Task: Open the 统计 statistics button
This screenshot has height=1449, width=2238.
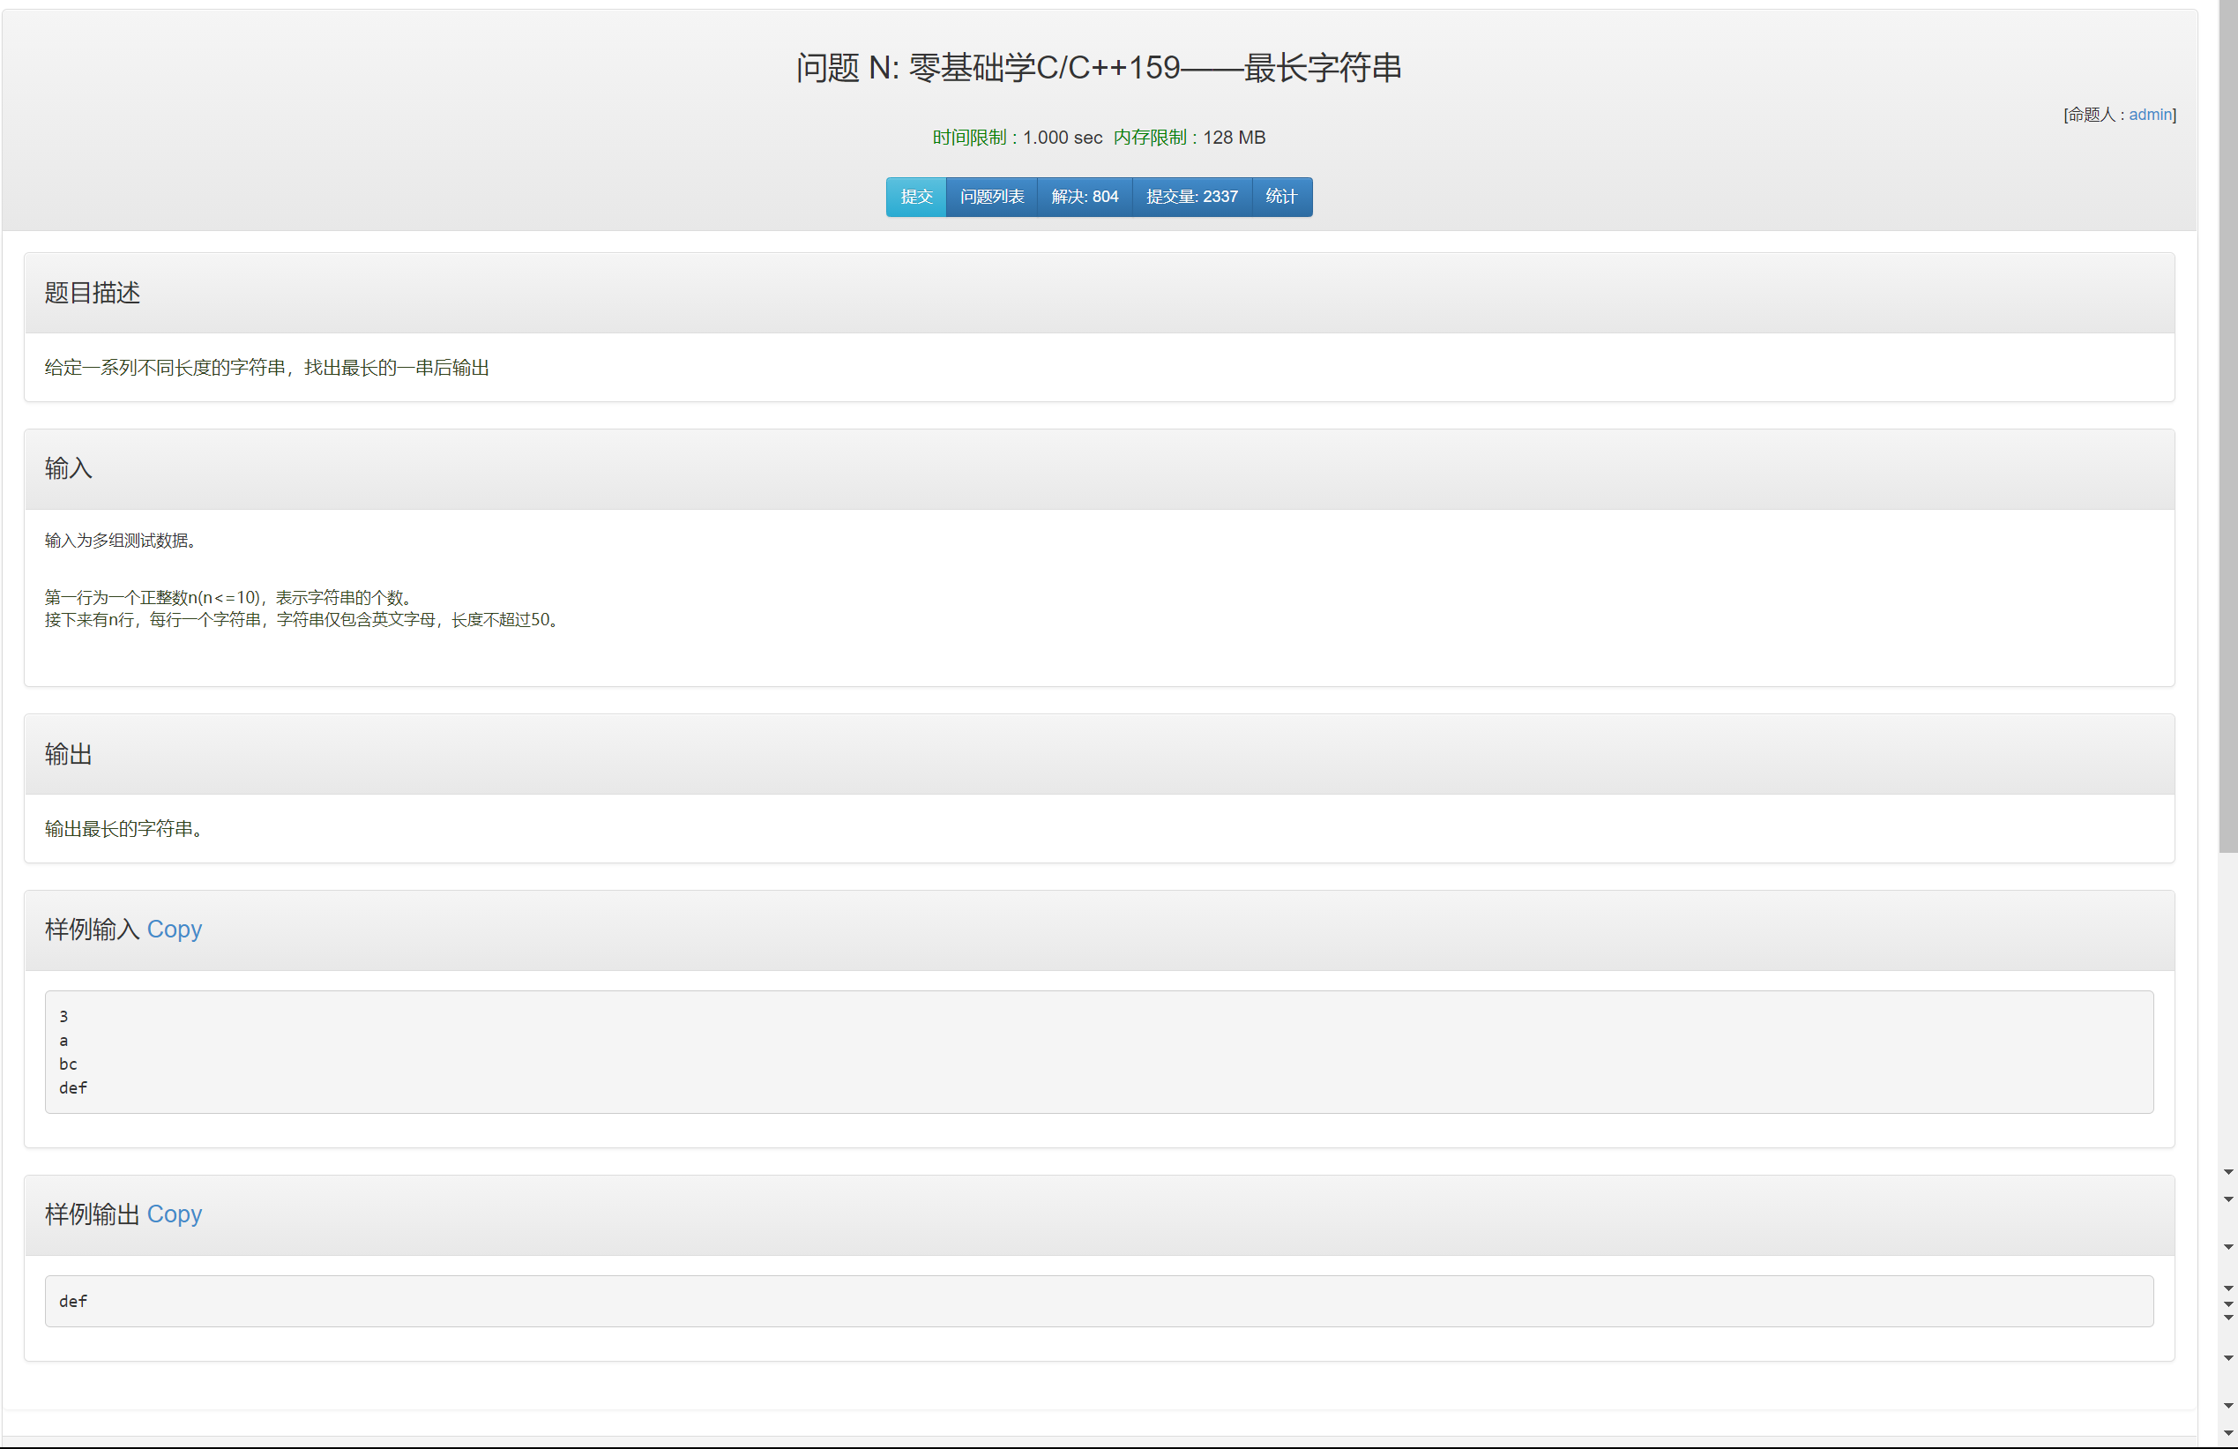Action: click(1280, 197)
